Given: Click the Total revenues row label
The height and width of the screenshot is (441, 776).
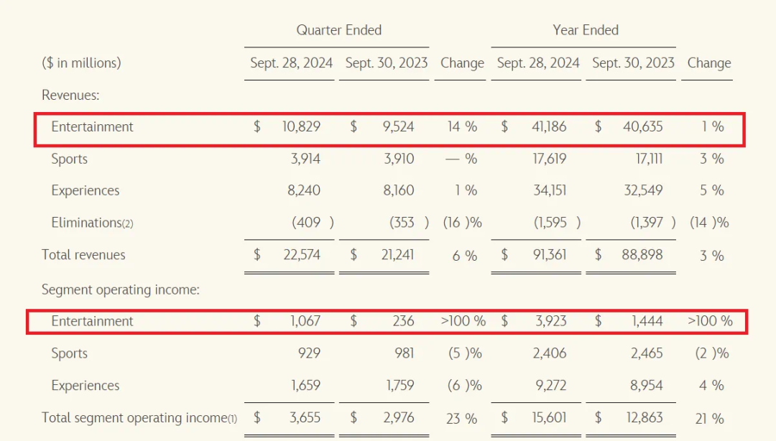Looking at the screenshot, I should point(83,255).
